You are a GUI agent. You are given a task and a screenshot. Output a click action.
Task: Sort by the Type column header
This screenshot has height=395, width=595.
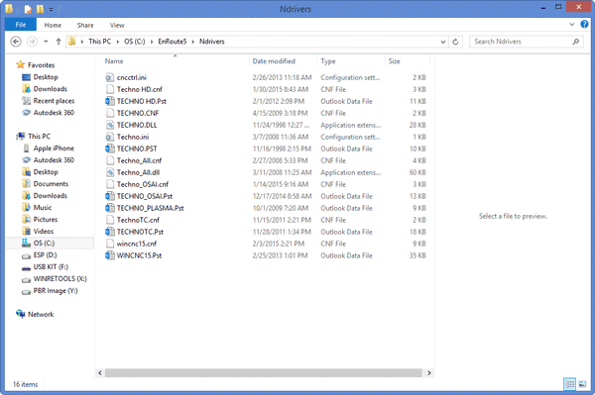328,61
